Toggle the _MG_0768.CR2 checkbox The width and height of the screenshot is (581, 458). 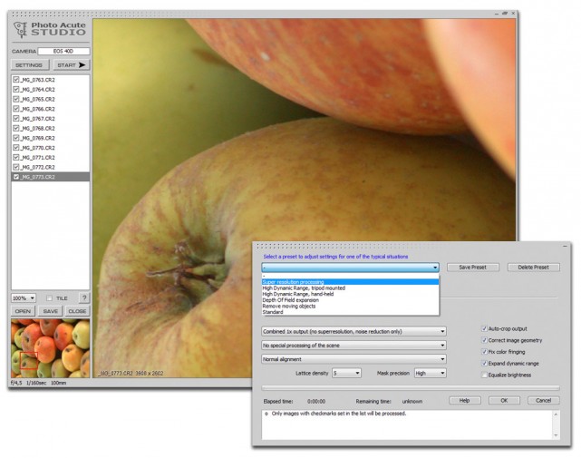[x=16, y=128]
